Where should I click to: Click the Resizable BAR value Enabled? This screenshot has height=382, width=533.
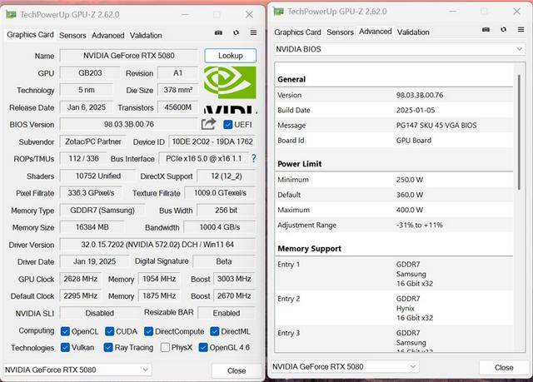pos(227,313)
